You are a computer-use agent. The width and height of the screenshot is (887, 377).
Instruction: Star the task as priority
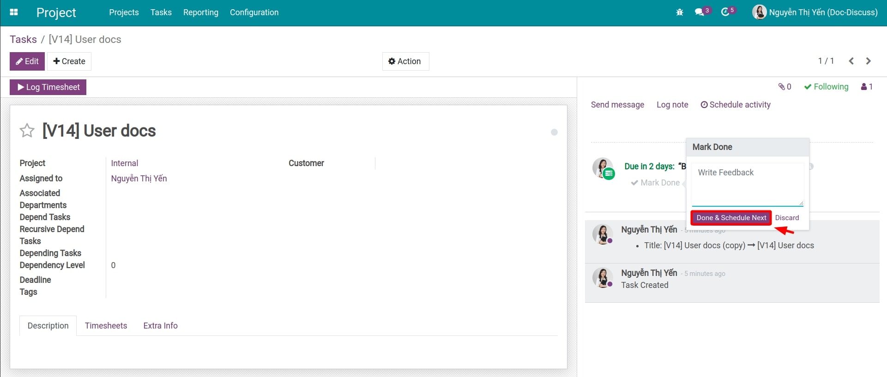click(27, 131)
